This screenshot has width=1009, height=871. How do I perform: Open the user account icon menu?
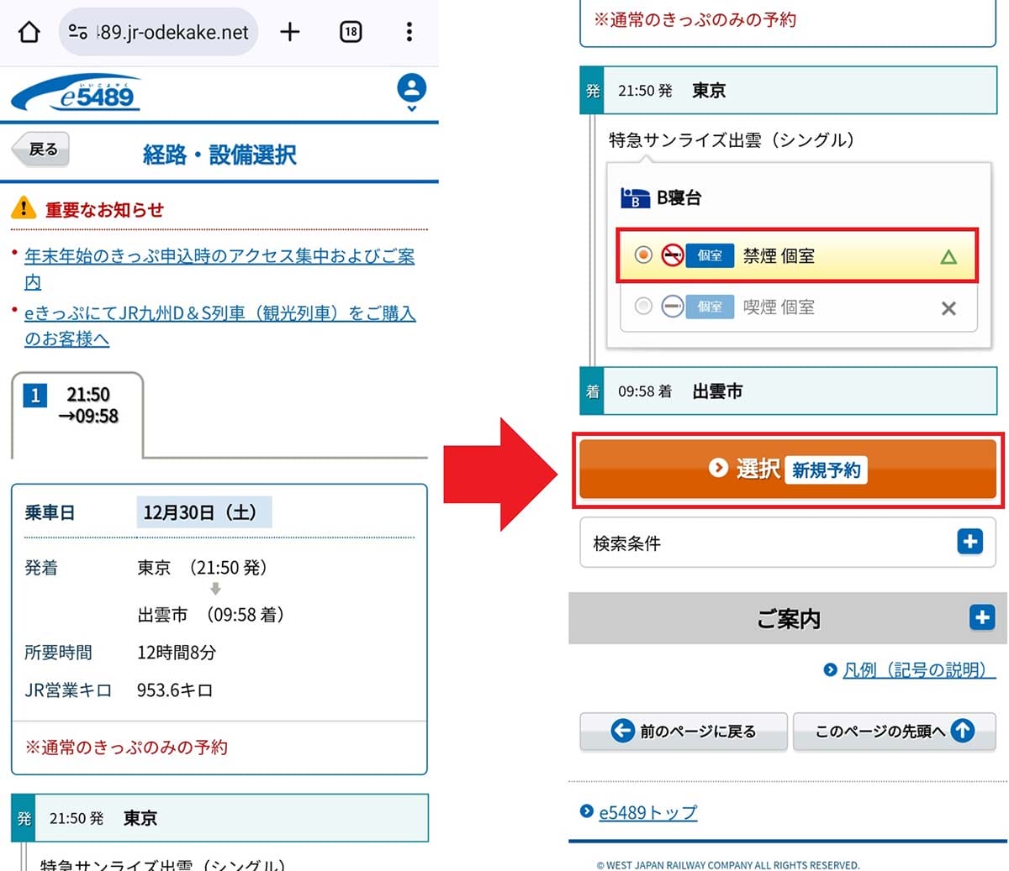pos(411,91)
